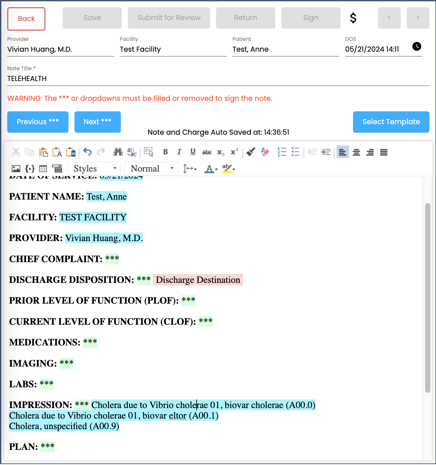Click the Remove Format eraser icon
Screen dimensions: 436x465
click(265, 152)
